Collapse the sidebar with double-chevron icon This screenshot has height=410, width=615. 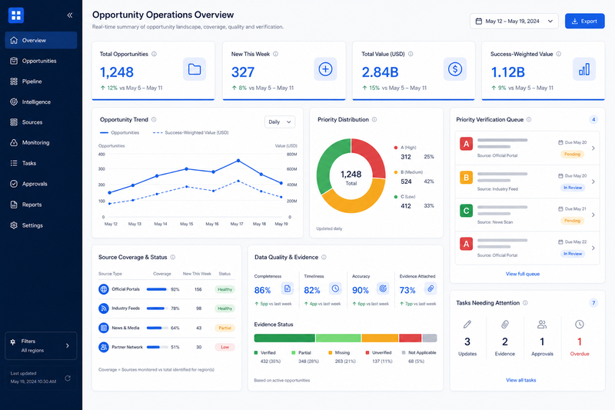(x=70, y=15)
